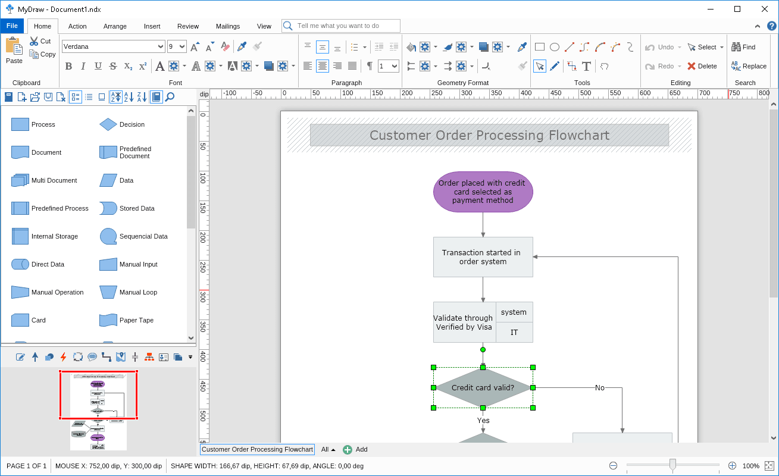This screenshot has height=476, width=779.
Task: Toggle italic formatting for selected text
Action: 83,67
